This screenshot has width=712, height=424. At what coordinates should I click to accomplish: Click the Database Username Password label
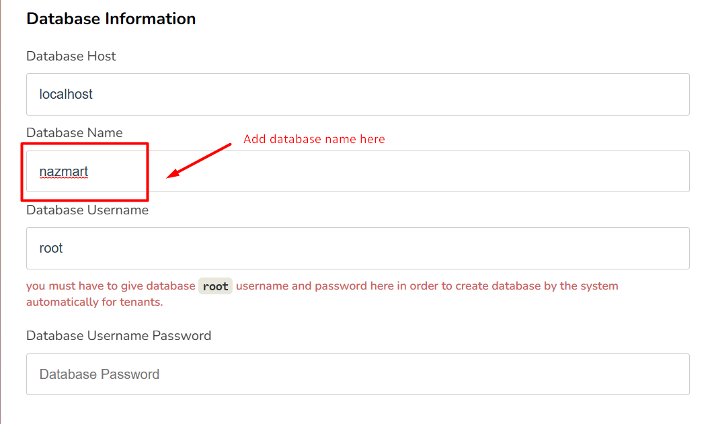pos(119,335)
